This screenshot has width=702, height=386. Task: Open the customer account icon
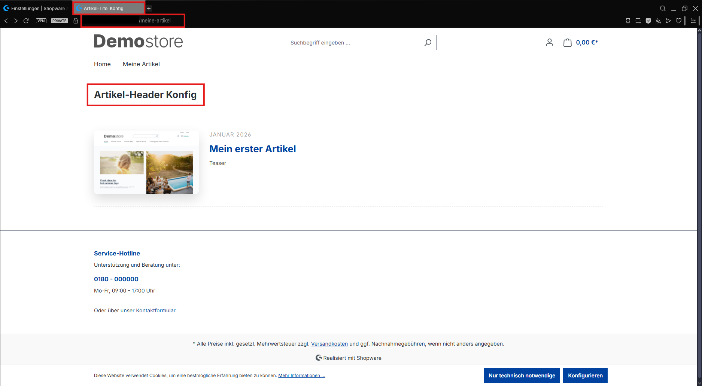549,43
